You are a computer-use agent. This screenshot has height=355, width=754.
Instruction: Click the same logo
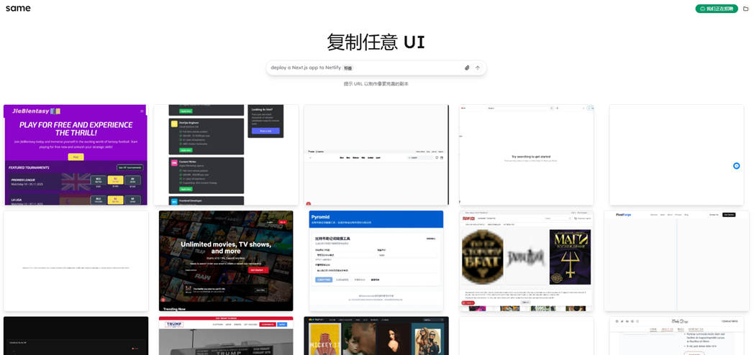(x=18, y=8)
